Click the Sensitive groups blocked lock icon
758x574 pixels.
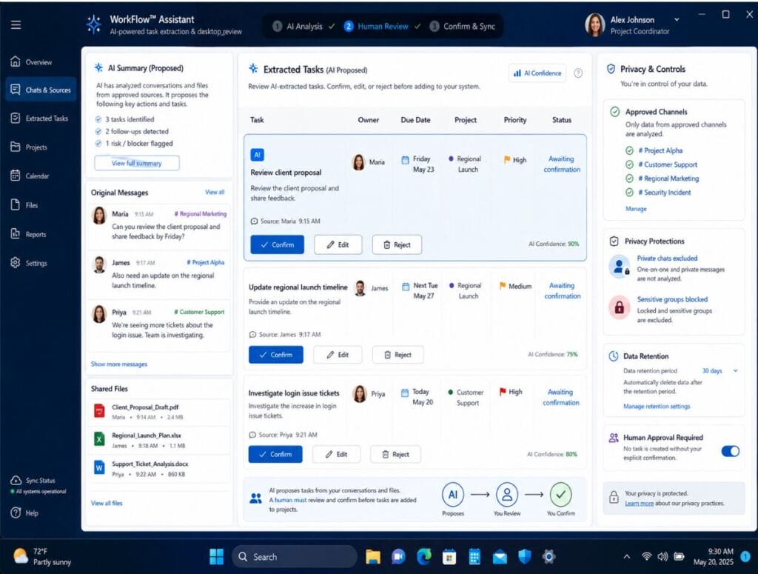pyautogui.click(x=620, y=307)
